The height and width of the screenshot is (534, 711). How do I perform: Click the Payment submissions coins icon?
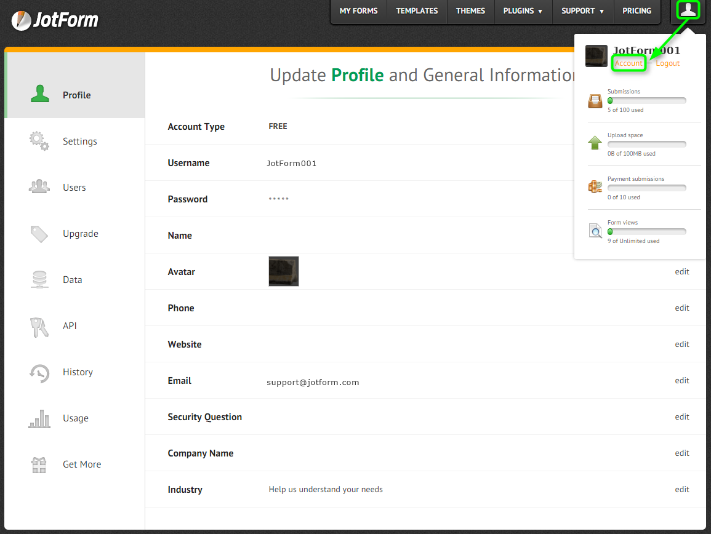pos(595,186)
